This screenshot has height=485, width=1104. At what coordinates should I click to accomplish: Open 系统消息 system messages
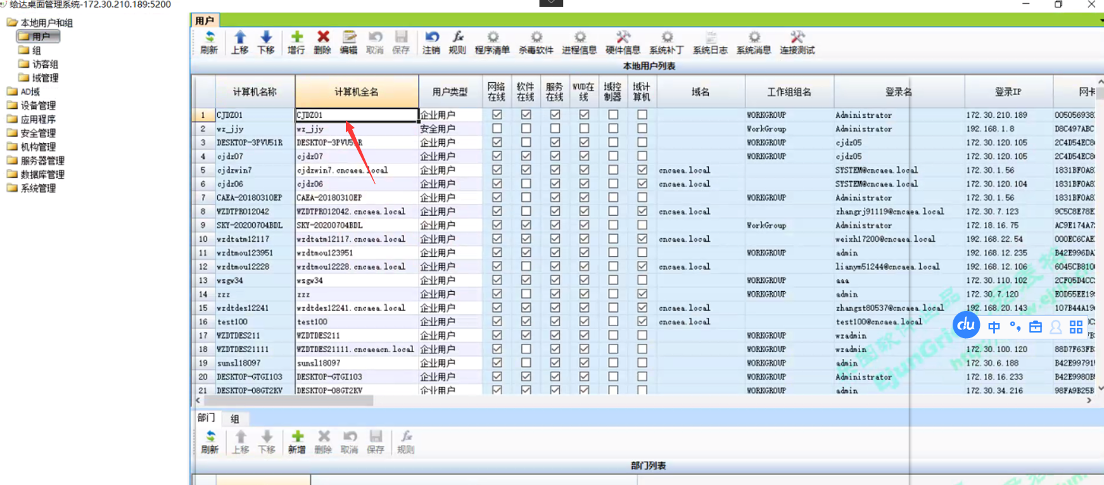coord(754,42)
